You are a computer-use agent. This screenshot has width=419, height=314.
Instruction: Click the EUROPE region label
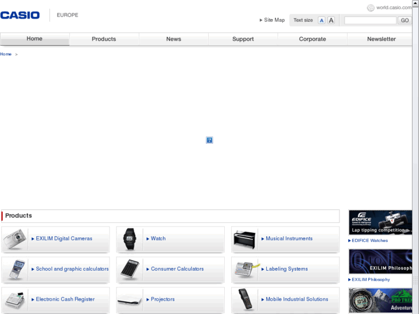(x=67, y=15)
